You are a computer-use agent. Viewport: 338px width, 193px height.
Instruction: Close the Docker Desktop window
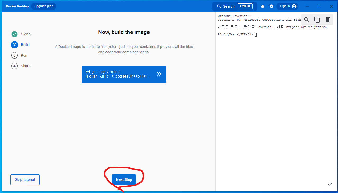pyautogui.click(x=331, y=6)
